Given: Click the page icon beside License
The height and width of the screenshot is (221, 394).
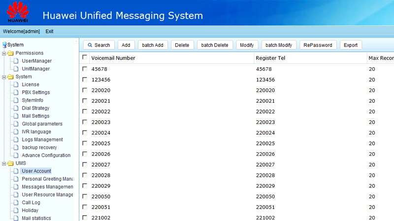Looking at the screenshot, I should pyautogui.click(x=16, y=84).
